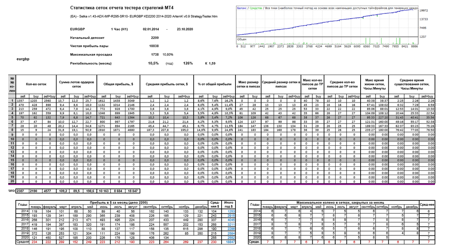
Task: Select the '% от общей прибыли' header
Action: tap(214, 84)
